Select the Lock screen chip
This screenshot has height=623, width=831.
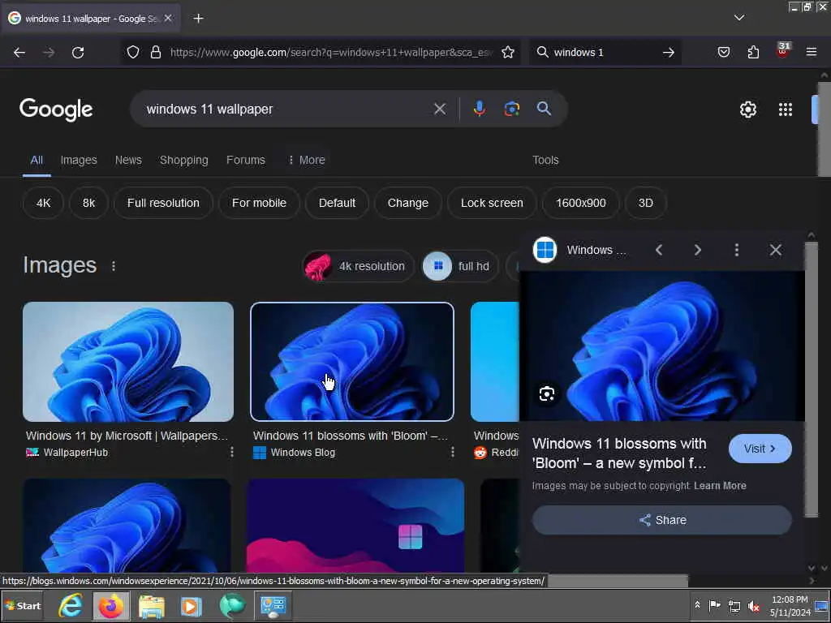pyautogui.click(x=492, y=203)
